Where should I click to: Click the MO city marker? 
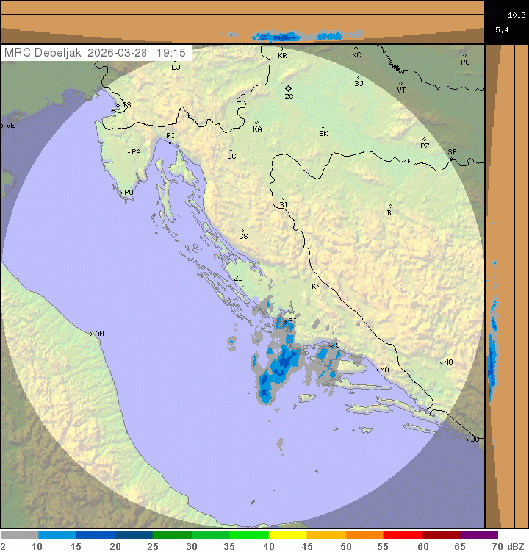point(441,362)
